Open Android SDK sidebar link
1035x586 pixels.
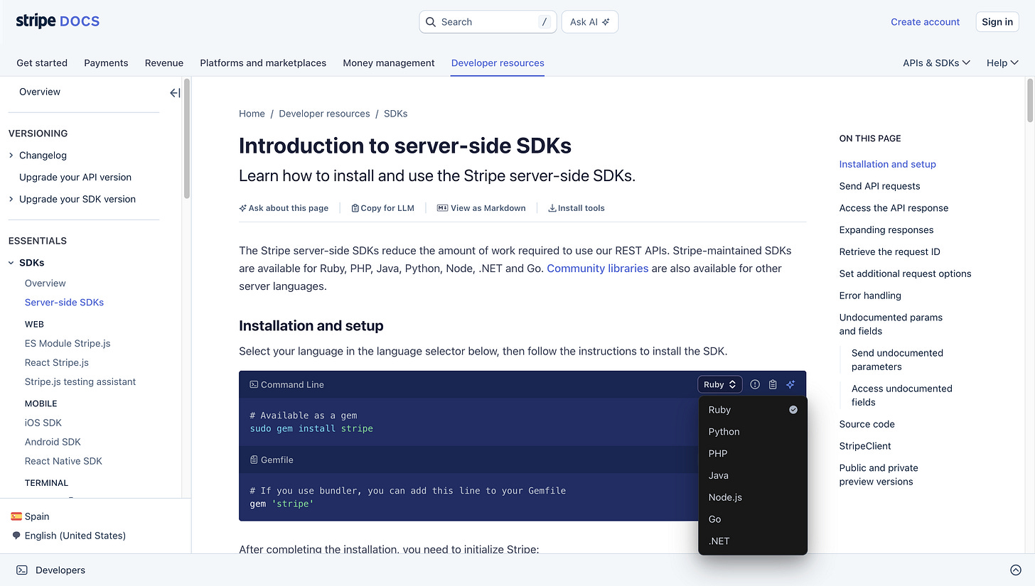pyautogui.click(x=53, y=442)
